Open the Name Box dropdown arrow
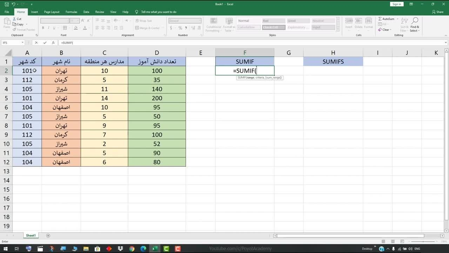The height and width of the screenshot is (253, 449). 22,43
